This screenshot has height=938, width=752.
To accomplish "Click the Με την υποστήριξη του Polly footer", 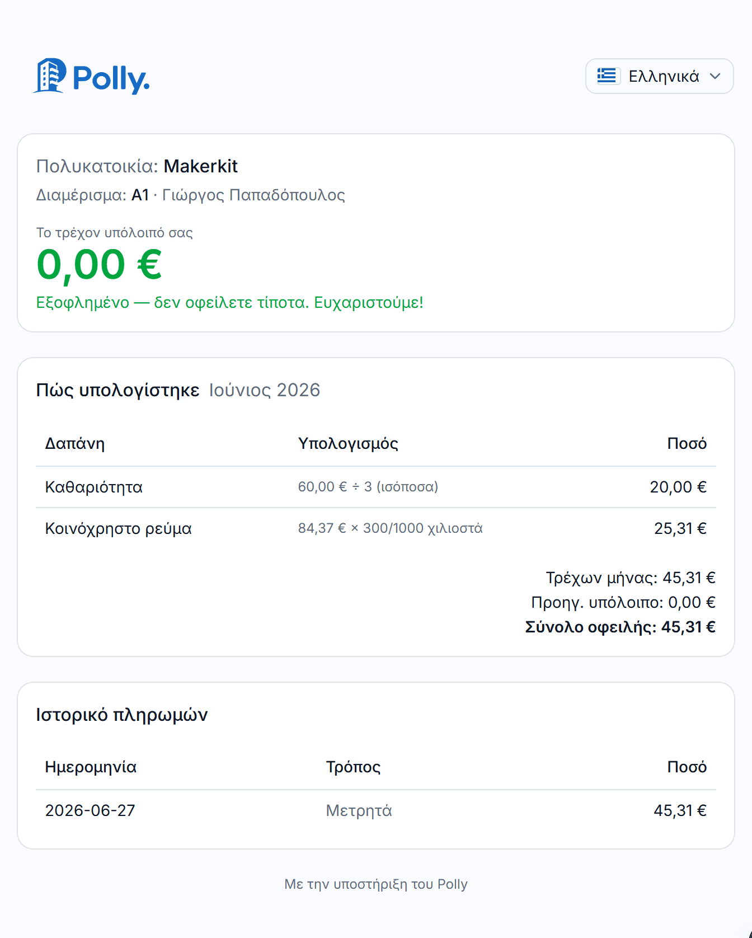I will coord(376,884).
